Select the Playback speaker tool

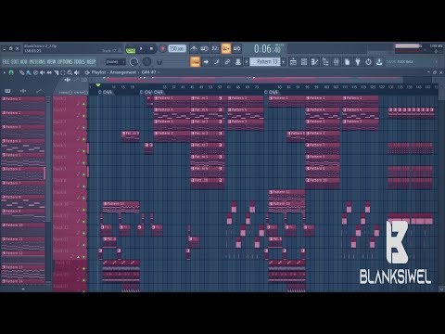coord(77,72)
